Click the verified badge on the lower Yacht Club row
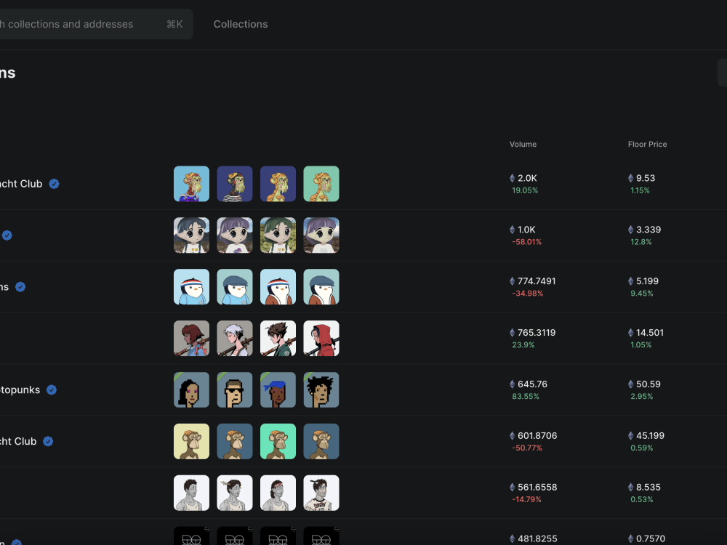 48,441
